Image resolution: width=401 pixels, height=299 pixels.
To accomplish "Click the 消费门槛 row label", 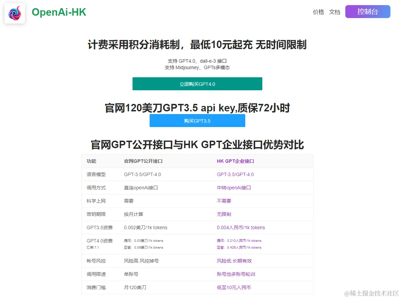I will [96, 287].
